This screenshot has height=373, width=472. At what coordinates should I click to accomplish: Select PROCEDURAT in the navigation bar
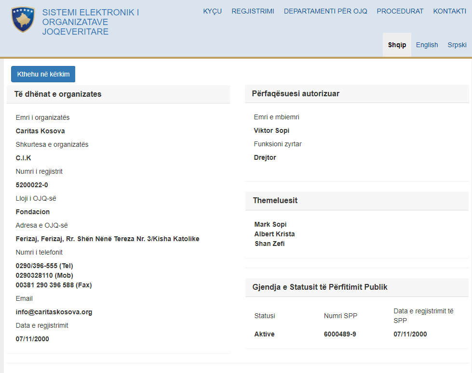tap(400, 11)
